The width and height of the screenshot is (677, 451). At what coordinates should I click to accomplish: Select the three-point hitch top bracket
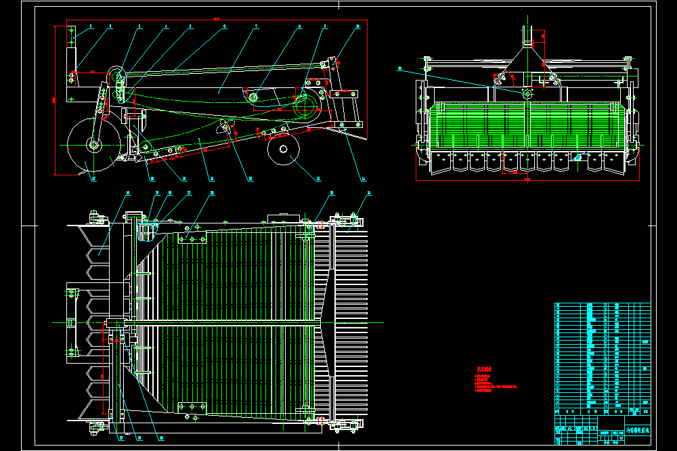pos(527,37)
